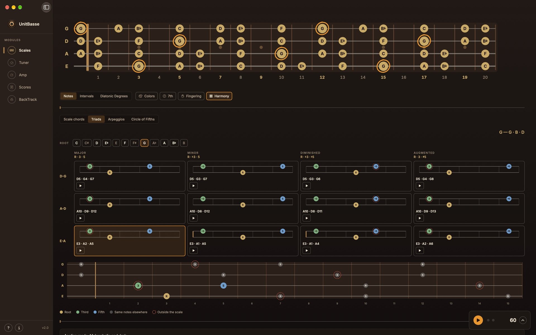Select root note B♭

174,143
